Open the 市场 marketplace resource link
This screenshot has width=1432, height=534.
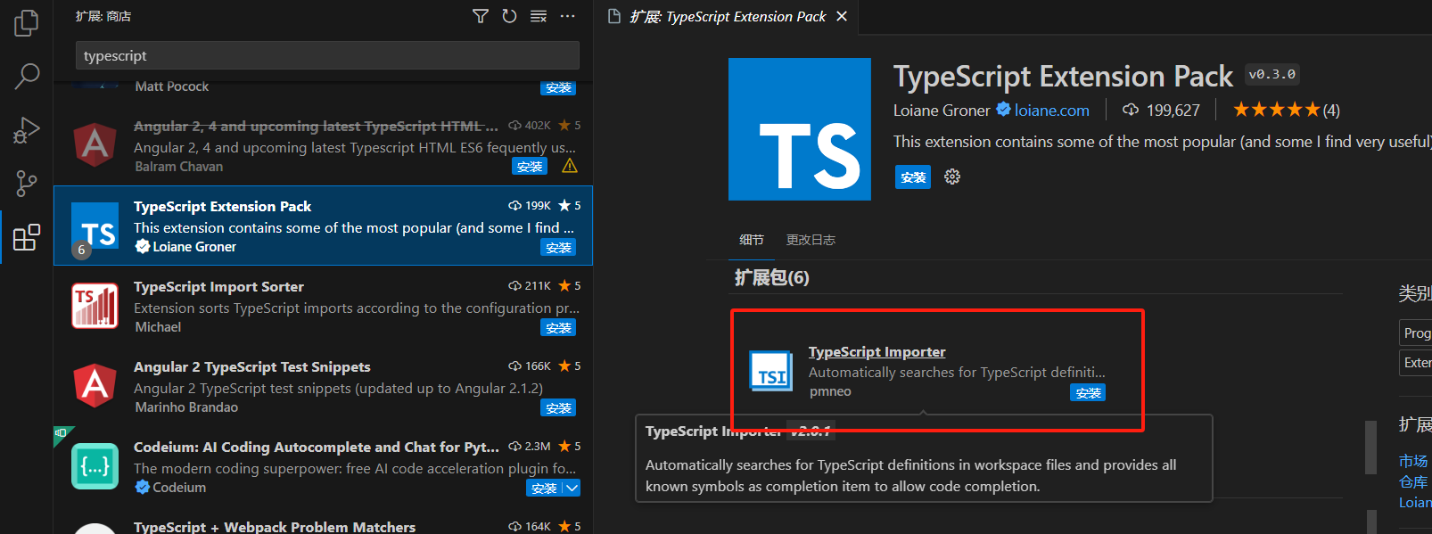point(1413,461)
